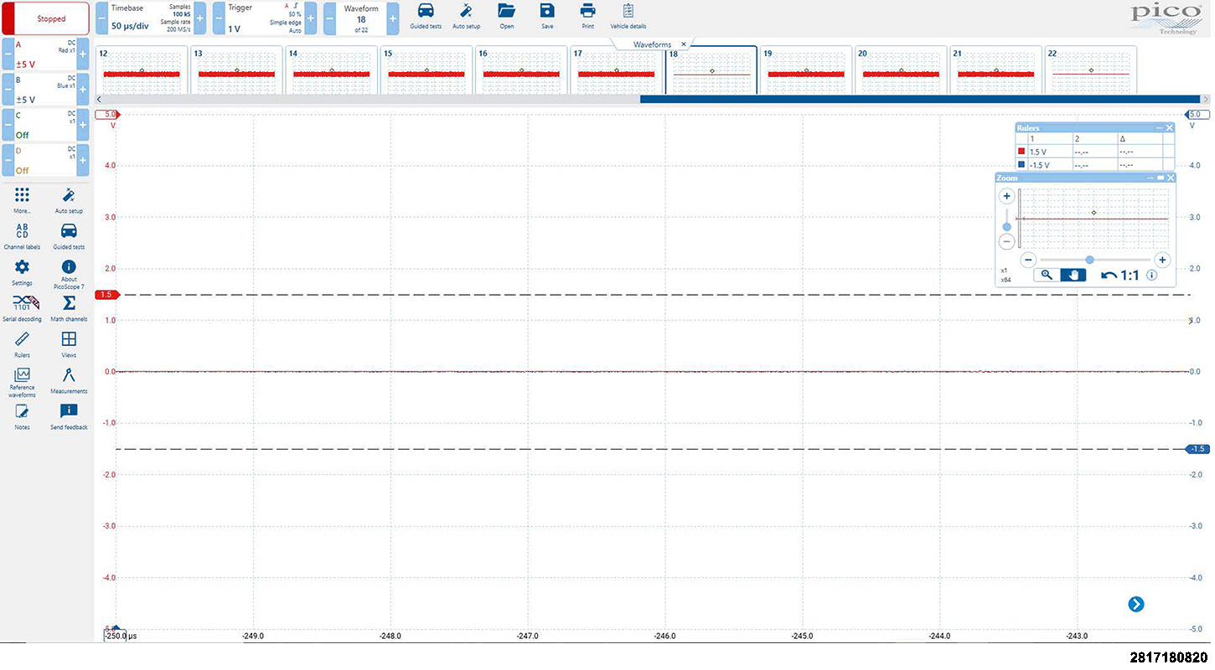The width and height of the screenshot is (1215, 670).
Task: Close the Waveforms tab
Action: [x=684, y=44]
